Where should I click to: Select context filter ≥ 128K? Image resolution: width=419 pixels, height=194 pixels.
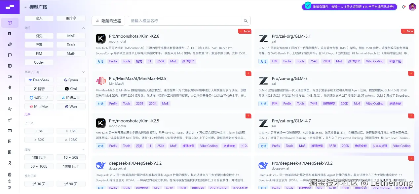coord(71,140)
